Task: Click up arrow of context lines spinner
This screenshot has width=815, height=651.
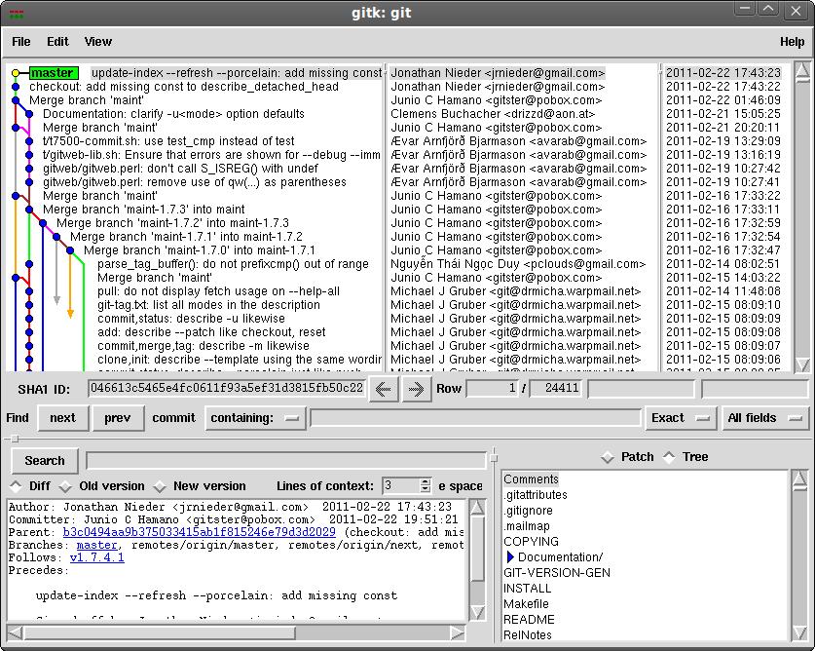Action: (425, 481)
